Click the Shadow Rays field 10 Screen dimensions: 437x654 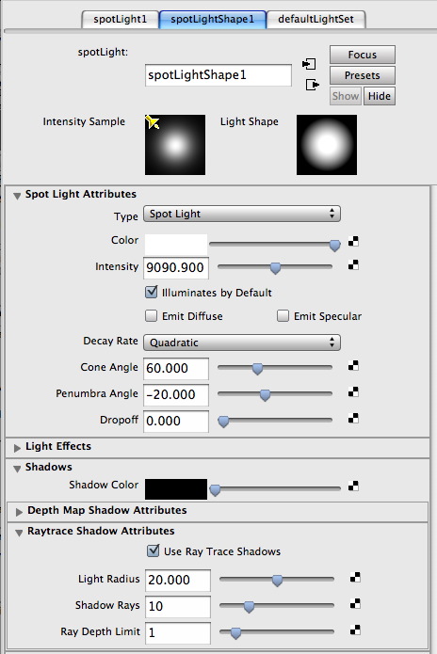click(178, 606)
